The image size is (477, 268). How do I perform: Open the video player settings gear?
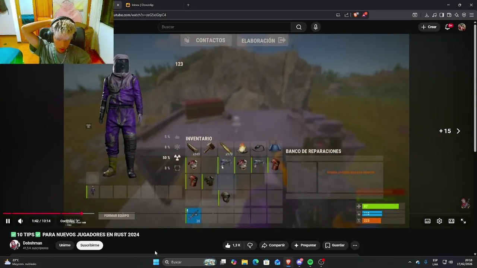439,221
